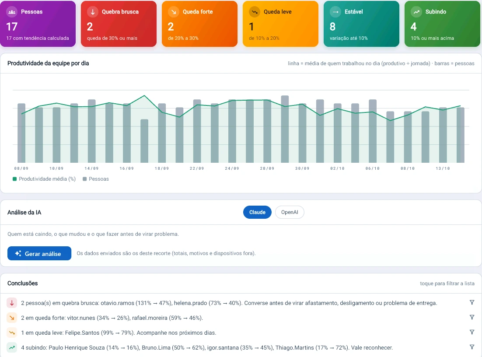Click 'otavio.ramos (131% → 47%)' in conclusions

point(136,303)
